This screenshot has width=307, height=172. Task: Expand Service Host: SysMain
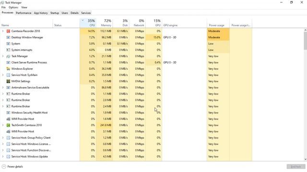(3, 75)
